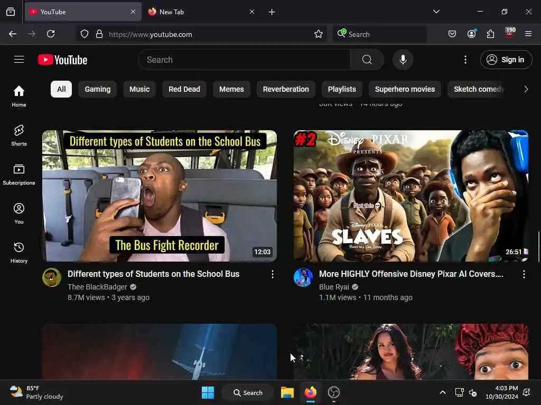Close the New Tab browser tab
Image resolution: width=541 pixels, height=405 pixels.
252,12
